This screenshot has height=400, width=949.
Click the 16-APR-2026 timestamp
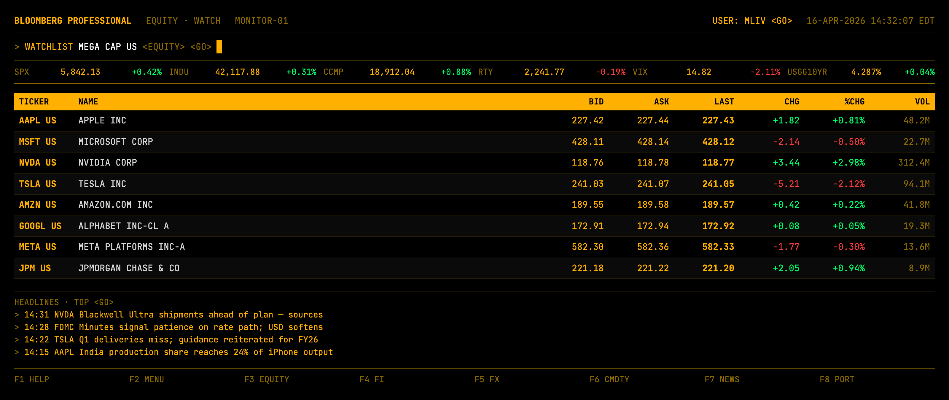click(870, 21)
